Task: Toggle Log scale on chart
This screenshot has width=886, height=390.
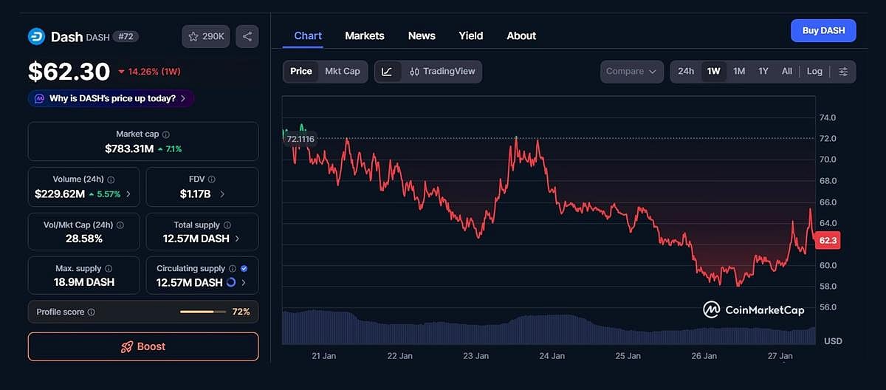Action: coord(814,72)
